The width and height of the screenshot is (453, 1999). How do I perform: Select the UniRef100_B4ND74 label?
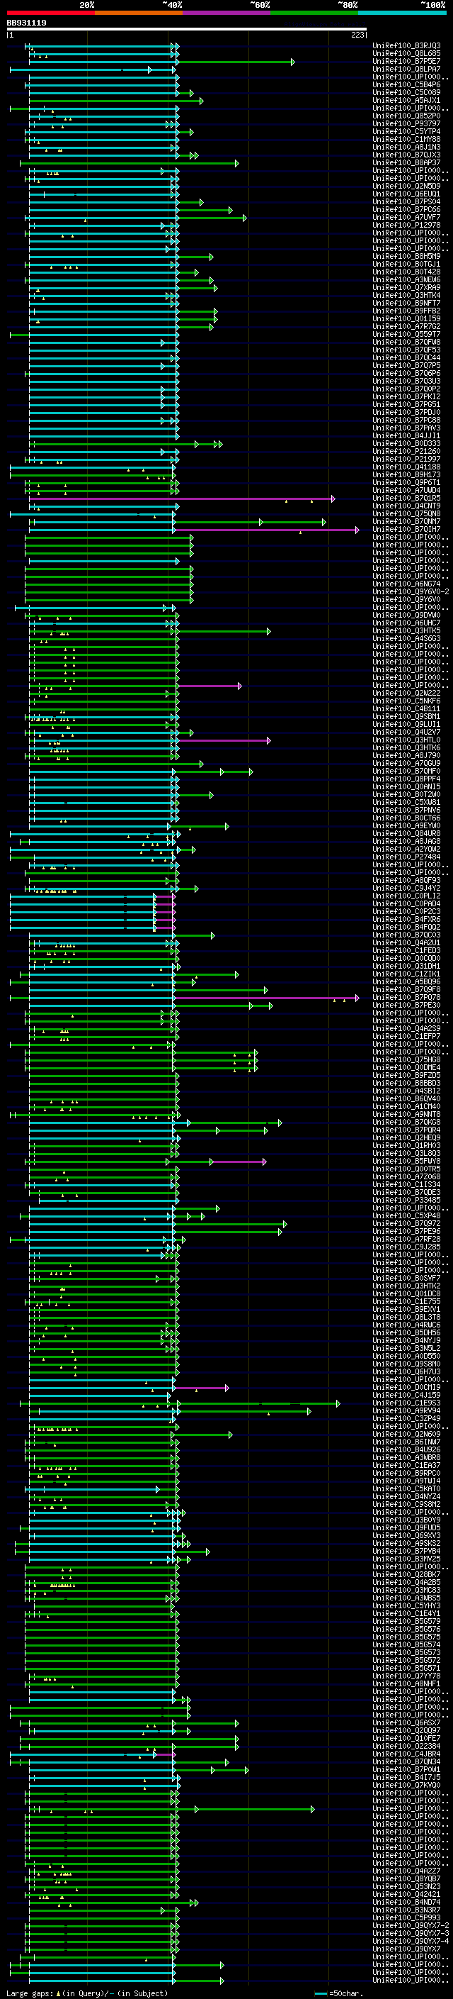point(406,1901)
